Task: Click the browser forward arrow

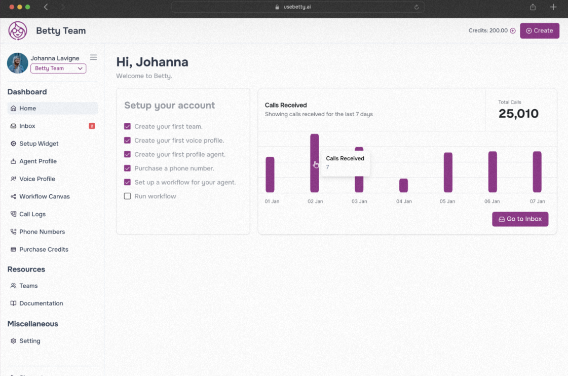Action: click(63, 7)
